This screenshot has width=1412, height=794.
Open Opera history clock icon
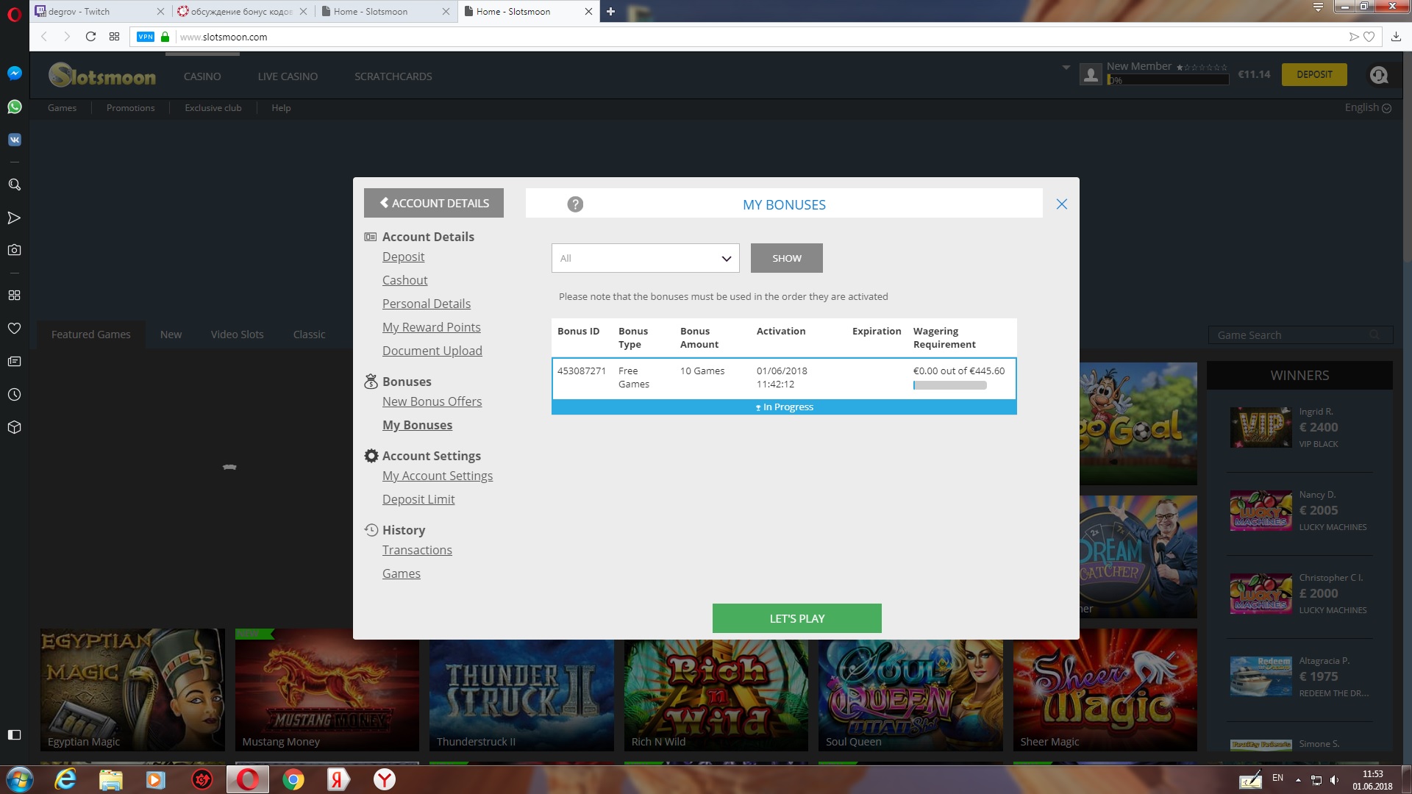[14, 395]
